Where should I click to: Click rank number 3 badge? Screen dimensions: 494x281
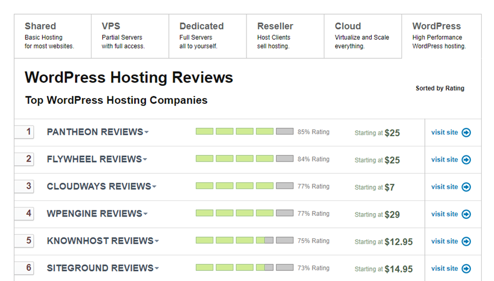pyautogui.click(x=25, y=186)
